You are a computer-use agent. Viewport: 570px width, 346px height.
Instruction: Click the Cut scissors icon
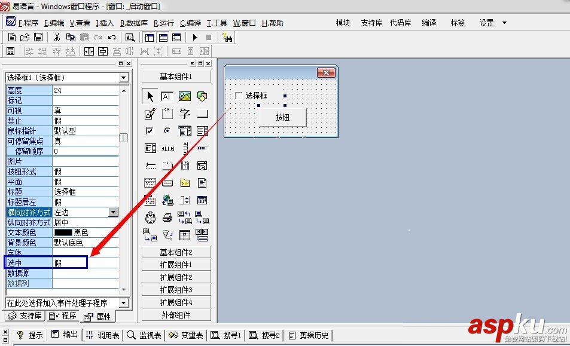pos(57,37)
